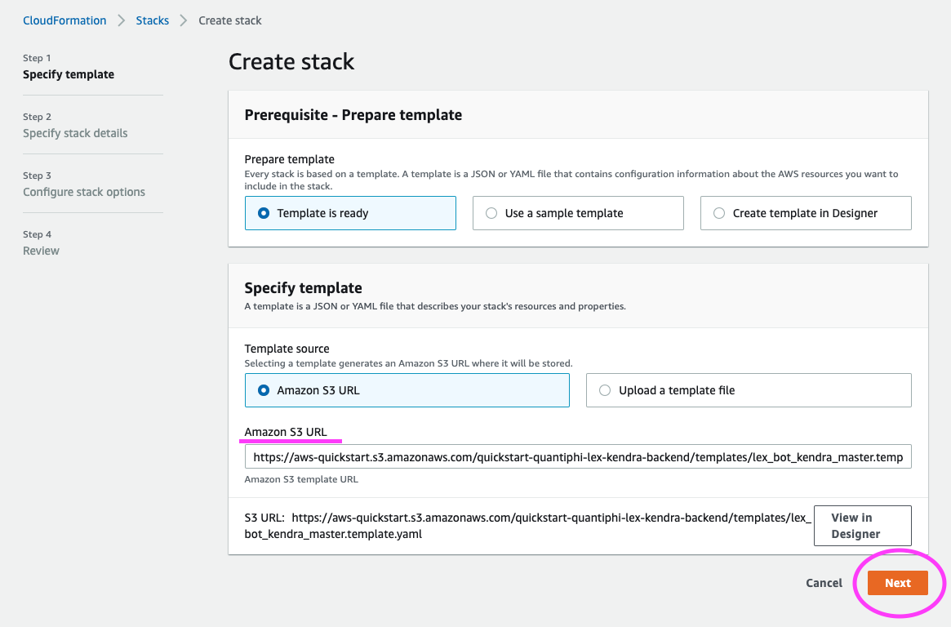Click inside the Amazon S3 URL text field
The image size is (951, 627).
pyautogui.click(x=578, y=457)
